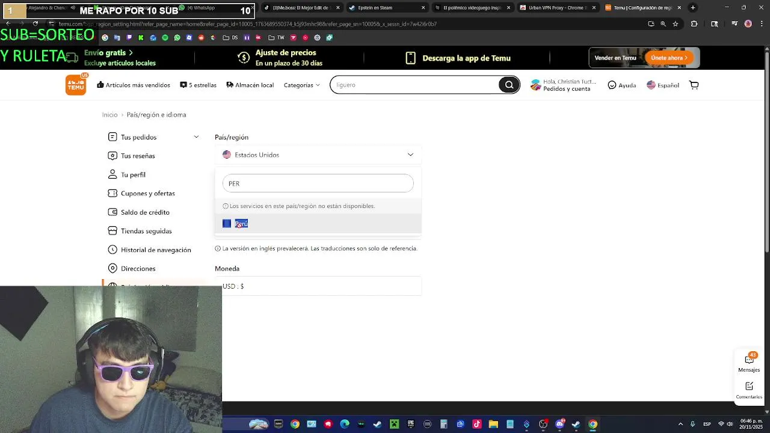Select Perú from the country list

click(318, 224)
